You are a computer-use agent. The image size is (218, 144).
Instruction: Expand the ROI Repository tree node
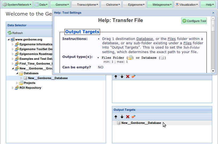click(13, 88)
